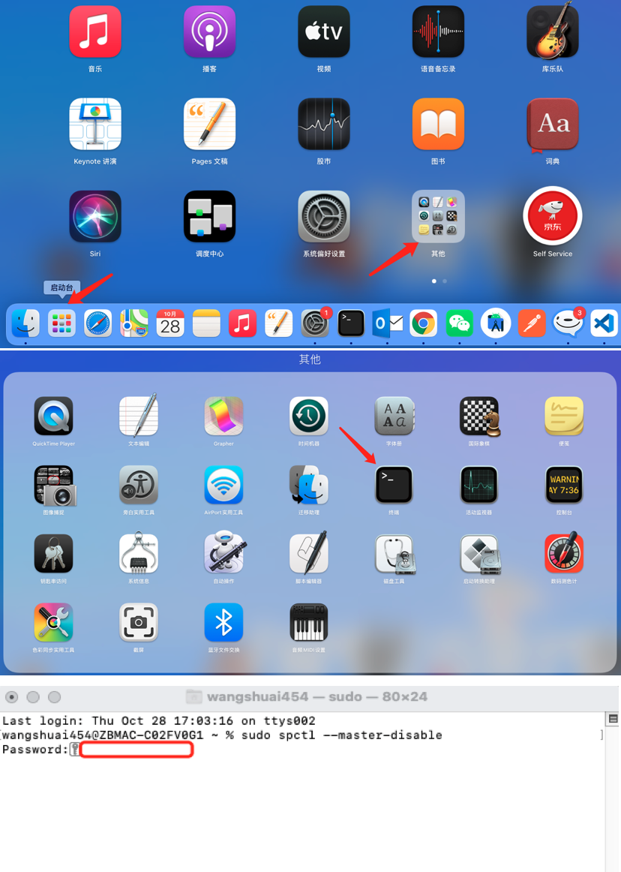This screenshot has height=872, width=621.
Task: Open 蓝牙文件交换 Bluetooth File Exchange
Action: pos(223,623)
